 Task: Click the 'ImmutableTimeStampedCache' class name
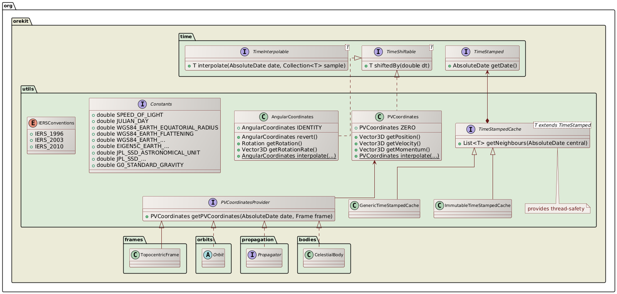(x=478, y=205)
